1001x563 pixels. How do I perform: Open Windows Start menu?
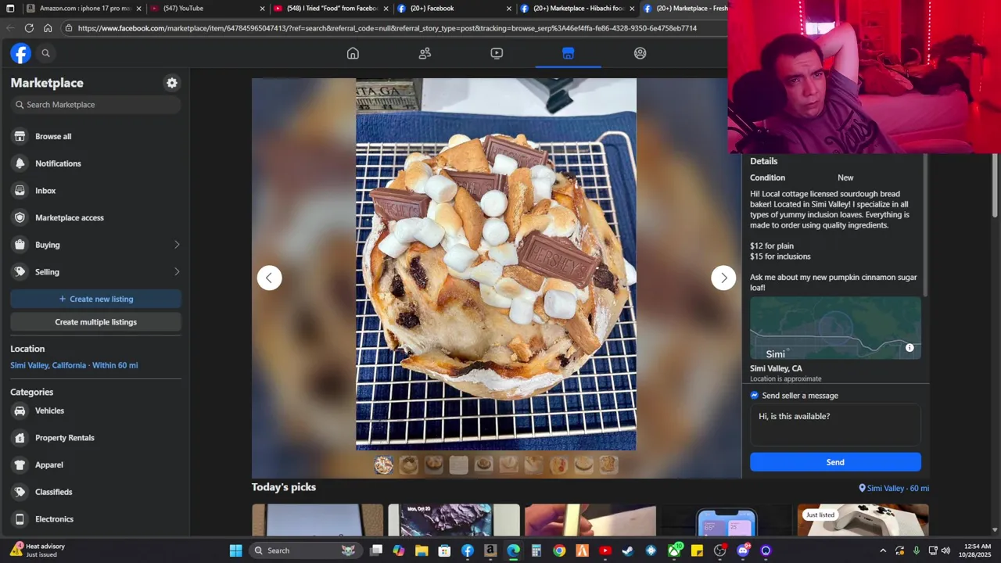(x=235, y=550)
